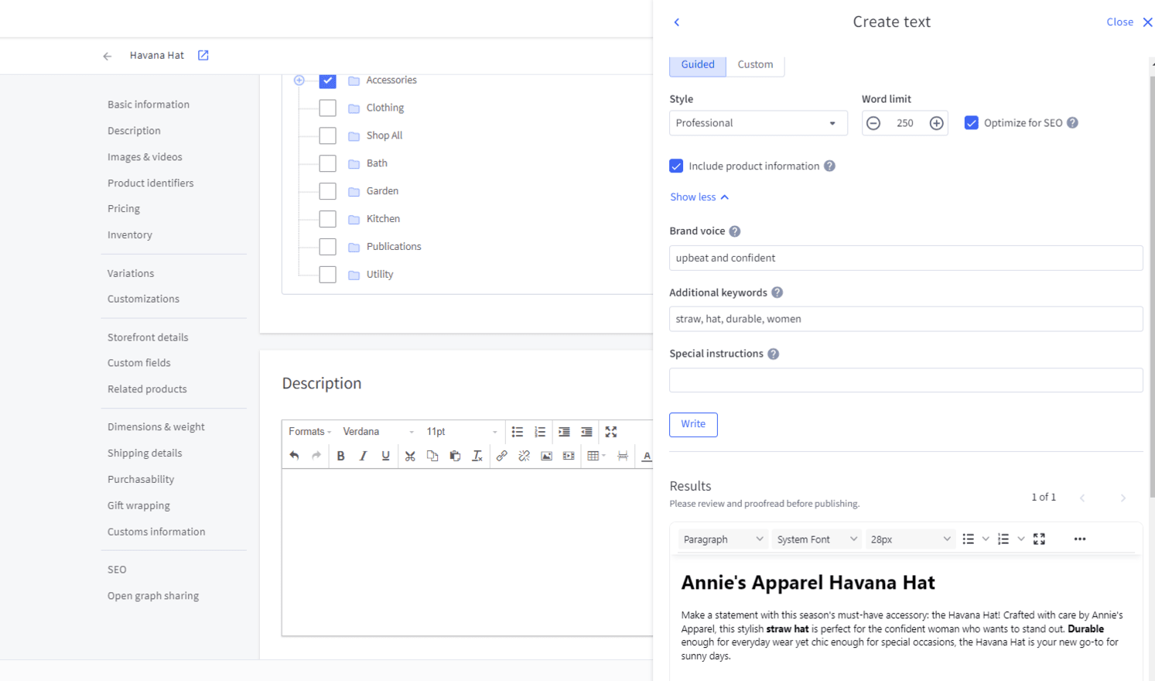
Task: Open the Verdana font dropdown
Action: pos(378,432)
